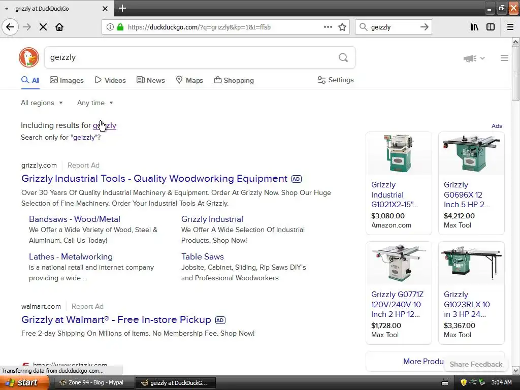The height and width of the screenshot is (390, 520).
Task: Open the search Settings menu
Action: pyautogui.click(x=336, y=80)
